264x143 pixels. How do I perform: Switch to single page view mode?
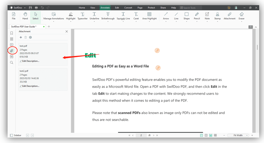click(x=201, y=135)
